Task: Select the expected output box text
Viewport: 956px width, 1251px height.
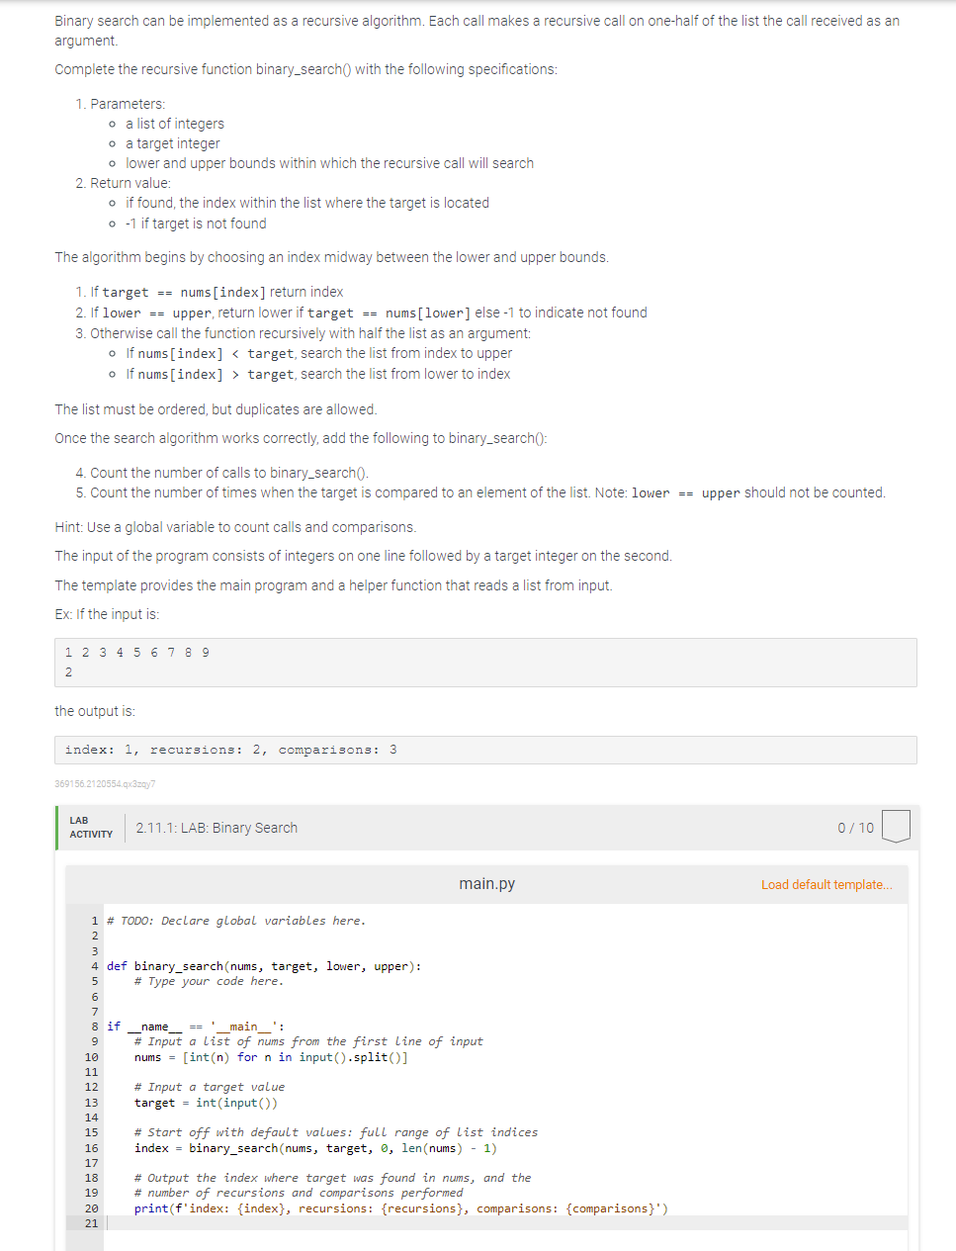Action: 228,749
